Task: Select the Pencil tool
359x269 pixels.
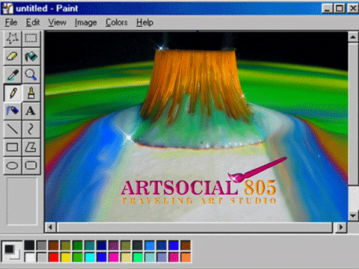Action: [13, 93]
